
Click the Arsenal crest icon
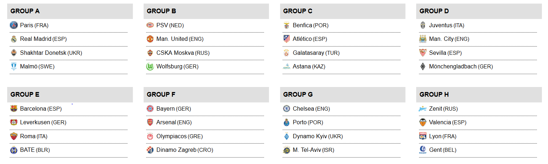pyautogui.click(x=150, y=122)
